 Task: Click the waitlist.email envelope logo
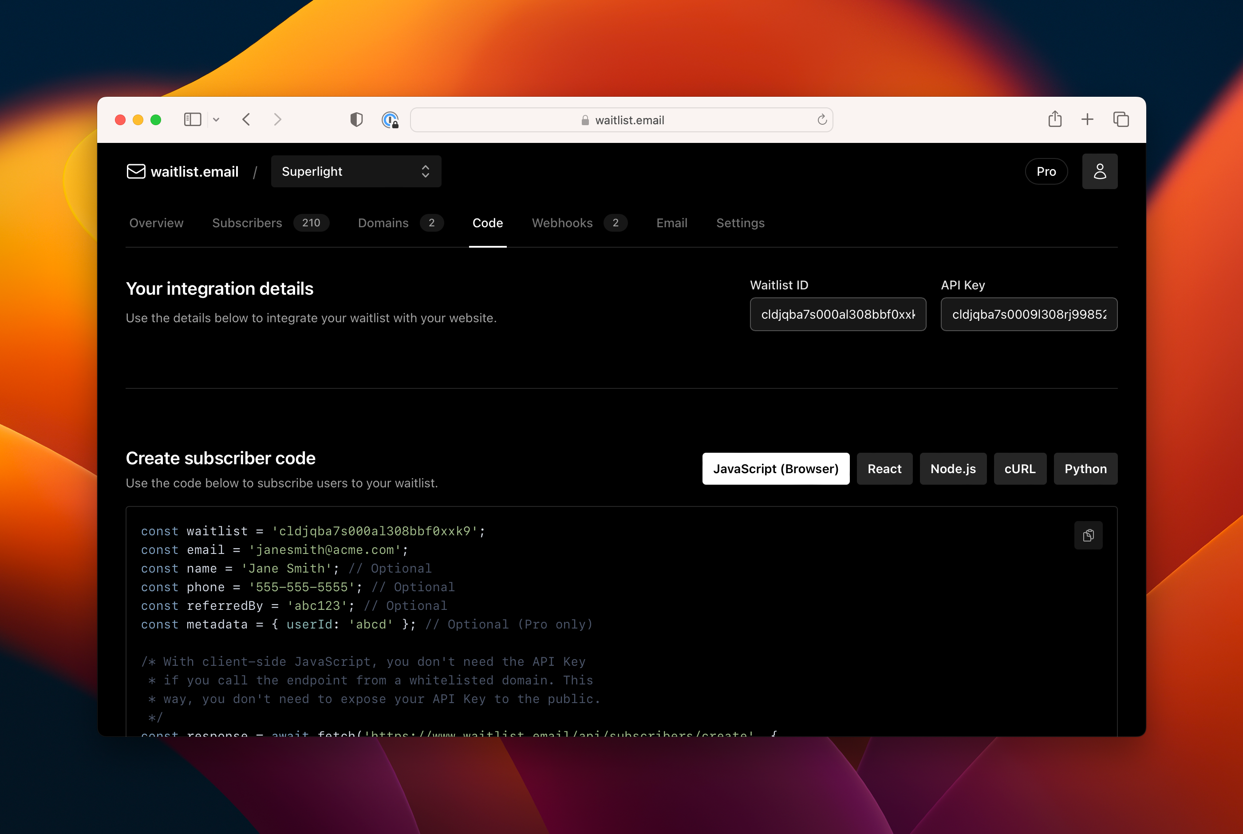[x=136, y=171]
